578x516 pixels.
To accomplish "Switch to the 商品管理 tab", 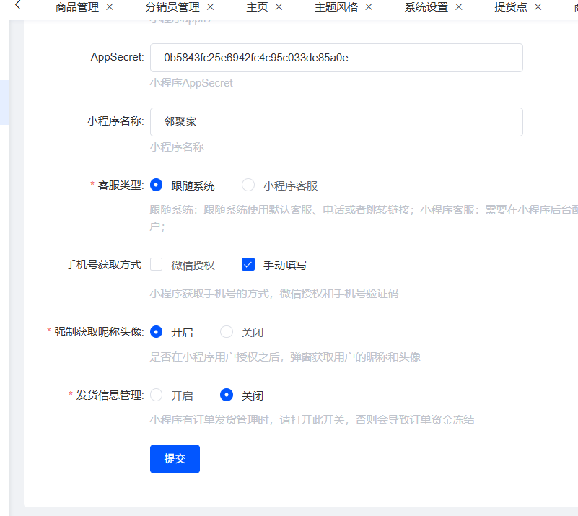I will (x=77, y=7).
